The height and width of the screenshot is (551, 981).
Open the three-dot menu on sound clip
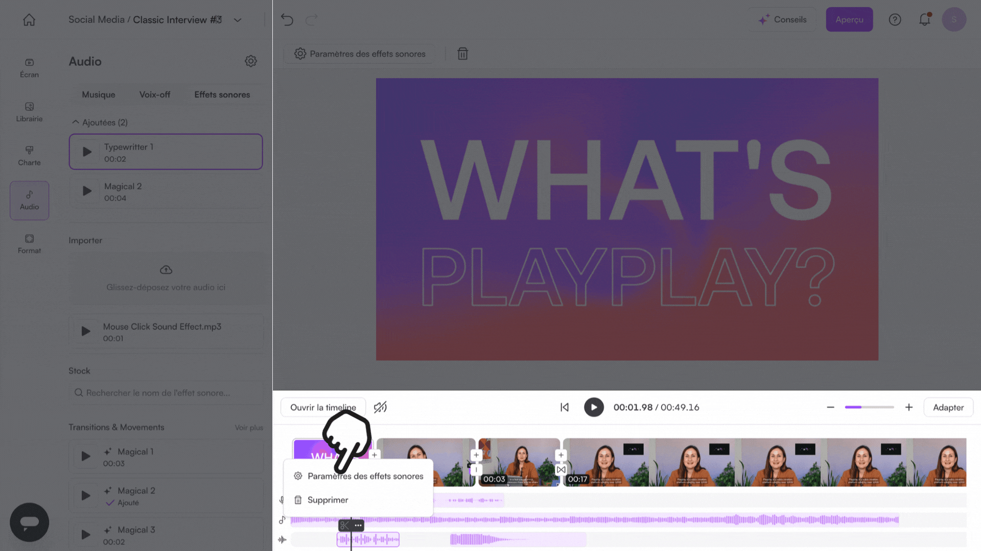[358, 525]
